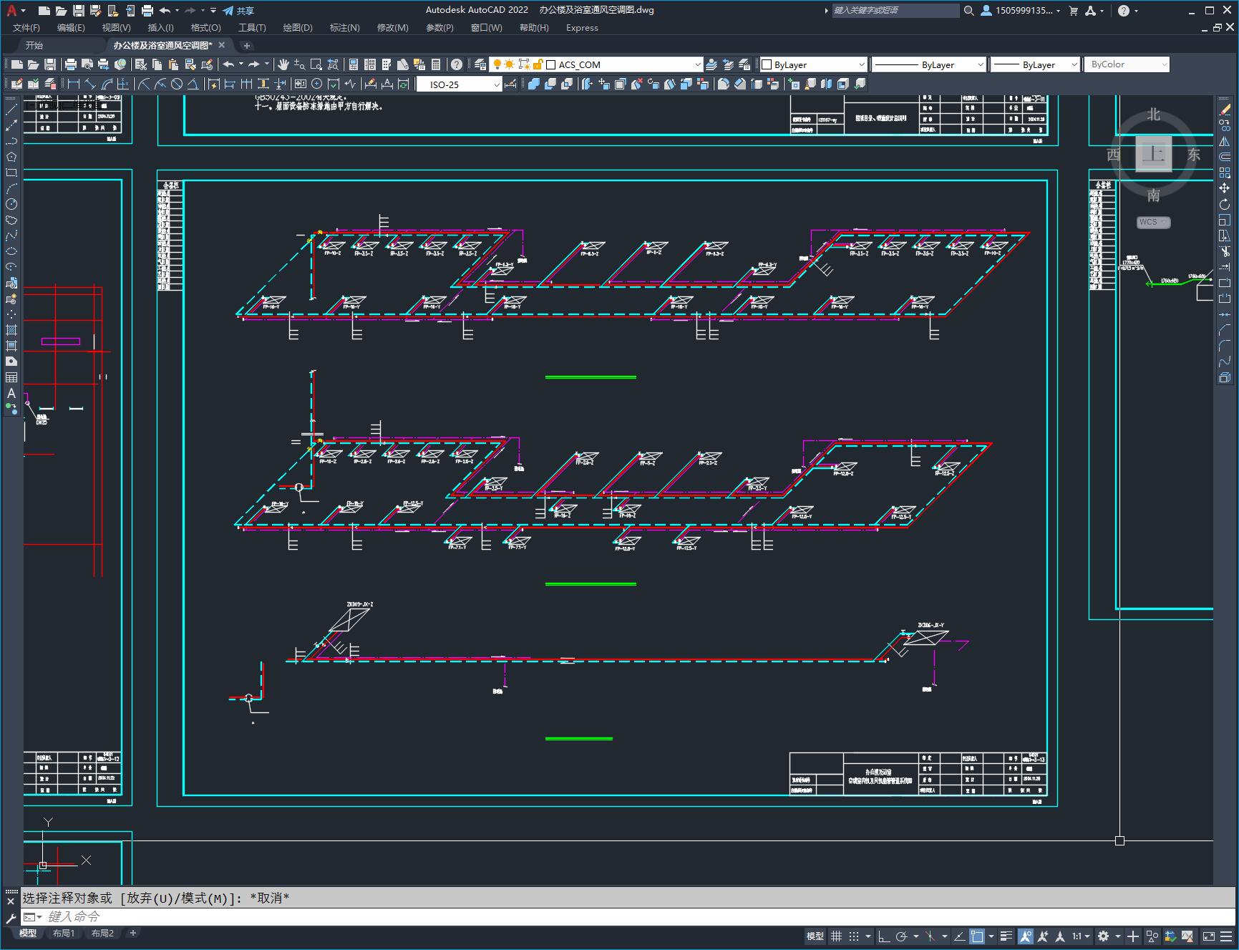Open the ACS_COM layer dropdown

pyautogui.click(x=698, y=64)
